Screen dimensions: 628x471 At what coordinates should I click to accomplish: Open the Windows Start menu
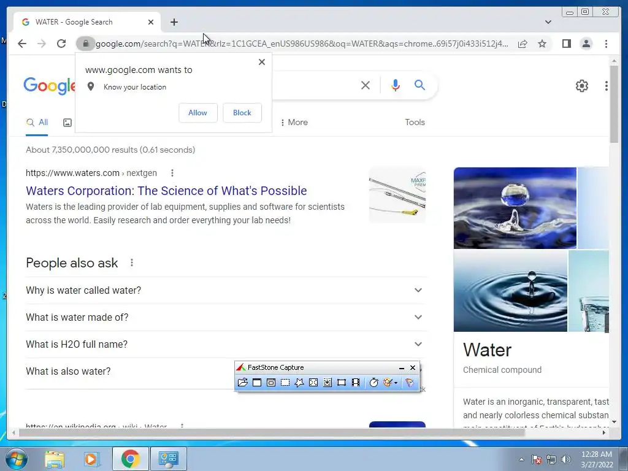tap(15, 459)
